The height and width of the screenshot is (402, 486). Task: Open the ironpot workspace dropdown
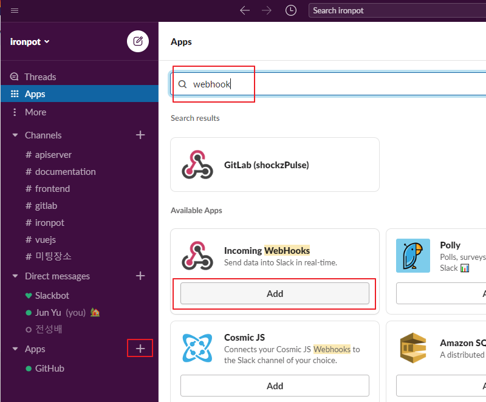30,42
